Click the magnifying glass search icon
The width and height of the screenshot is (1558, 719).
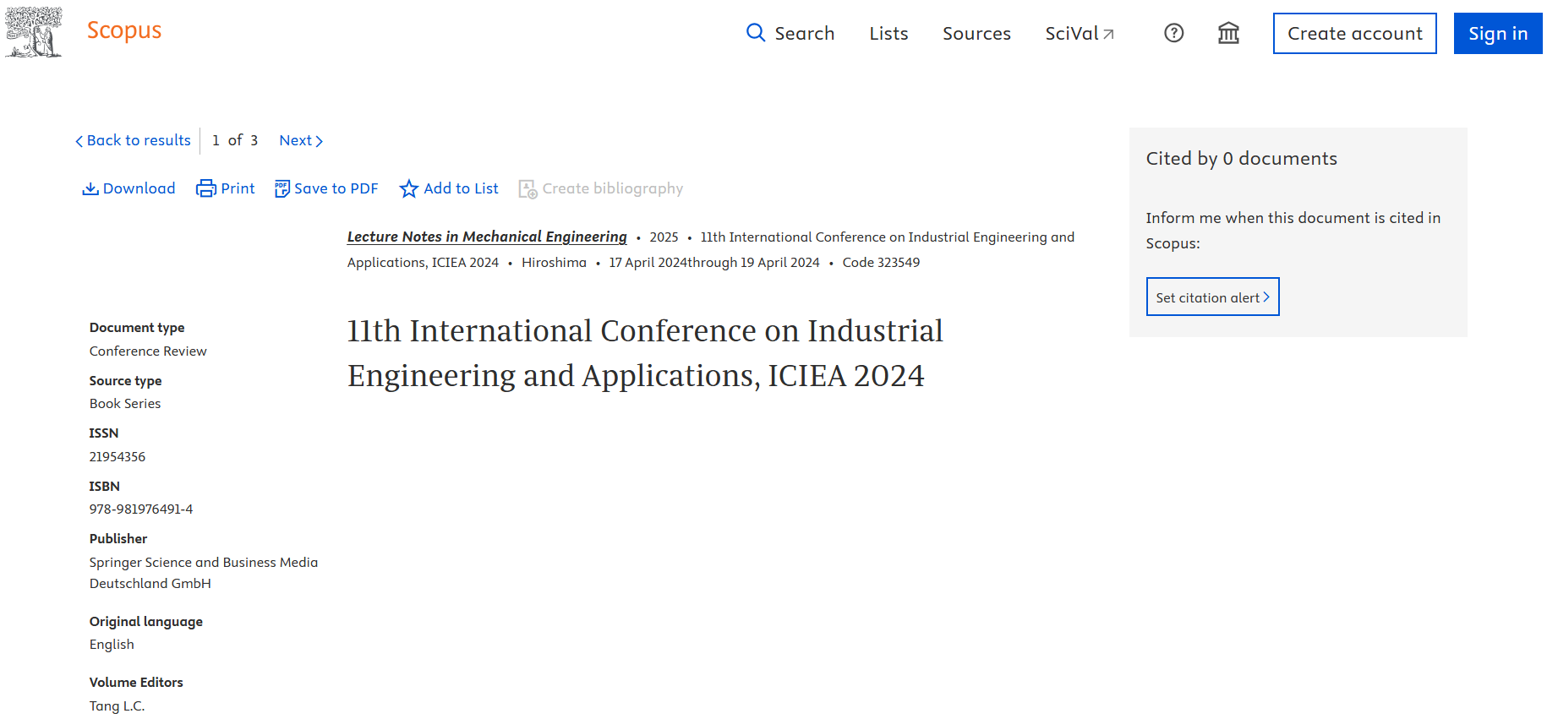[755, 33]
